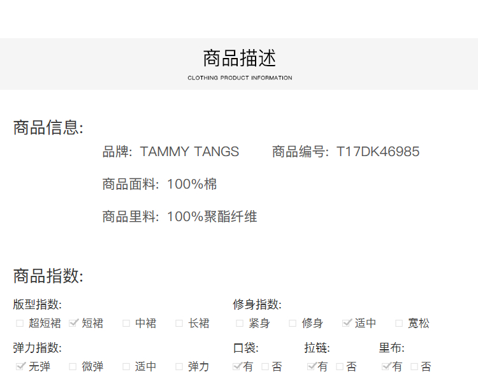Tick the 微弹 checkbox
This screenshot has width=478, height=374.
pyautogui.click(x=73, y=366)
